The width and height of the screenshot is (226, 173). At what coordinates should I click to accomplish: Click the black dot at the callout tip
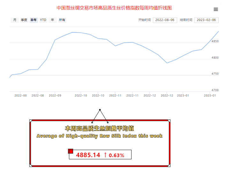[x=100, y=110]
